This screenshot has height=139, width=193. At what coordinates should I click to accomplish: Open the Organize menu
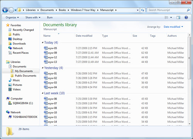pos(12,17)
